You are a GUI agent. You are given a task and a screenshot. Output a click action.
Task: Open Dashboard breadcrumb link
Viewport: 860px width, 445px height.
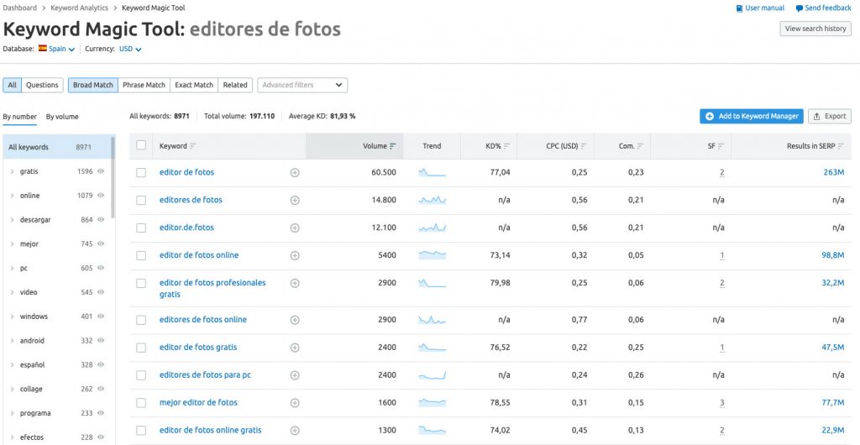tap(20, 8)
